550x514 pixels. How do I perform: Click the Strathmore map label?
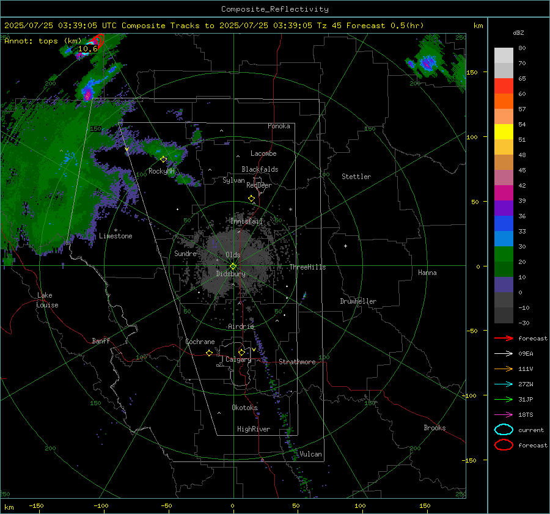pyautogui.click(x=297, y=362)
